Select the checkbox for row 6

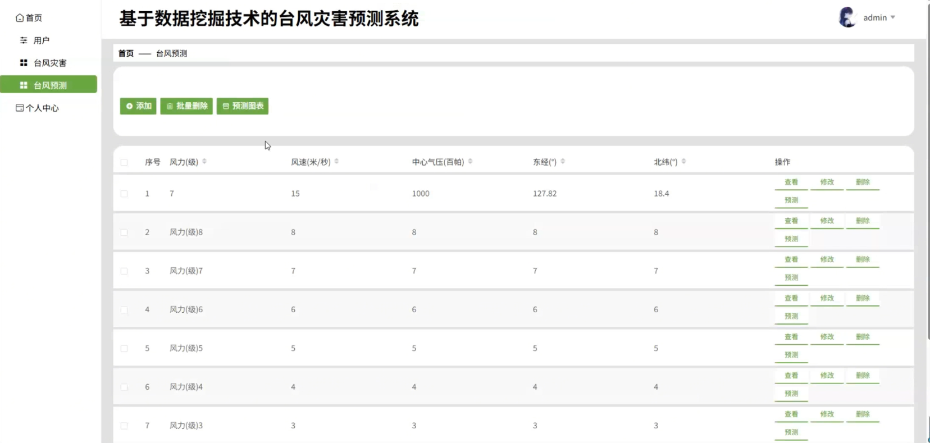[124, 387]
